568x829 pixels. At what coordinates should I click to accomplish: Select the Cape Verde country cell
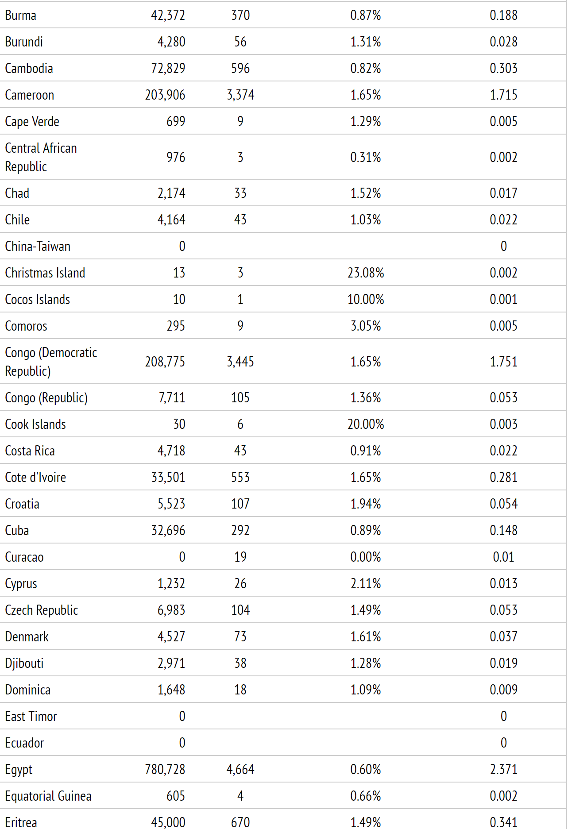click(x=32, y=122)
